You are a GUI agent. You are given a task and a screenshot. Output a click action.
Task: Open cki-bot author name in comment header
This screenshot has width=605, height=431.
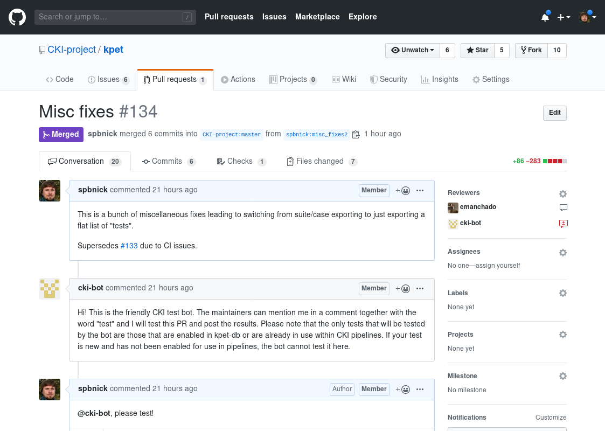[91, 288]
